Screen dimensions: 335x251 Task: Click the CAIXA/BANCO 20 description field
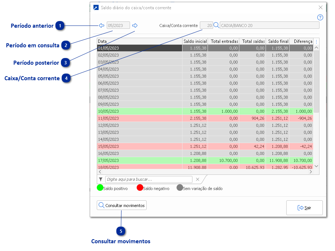click(269, 26)
